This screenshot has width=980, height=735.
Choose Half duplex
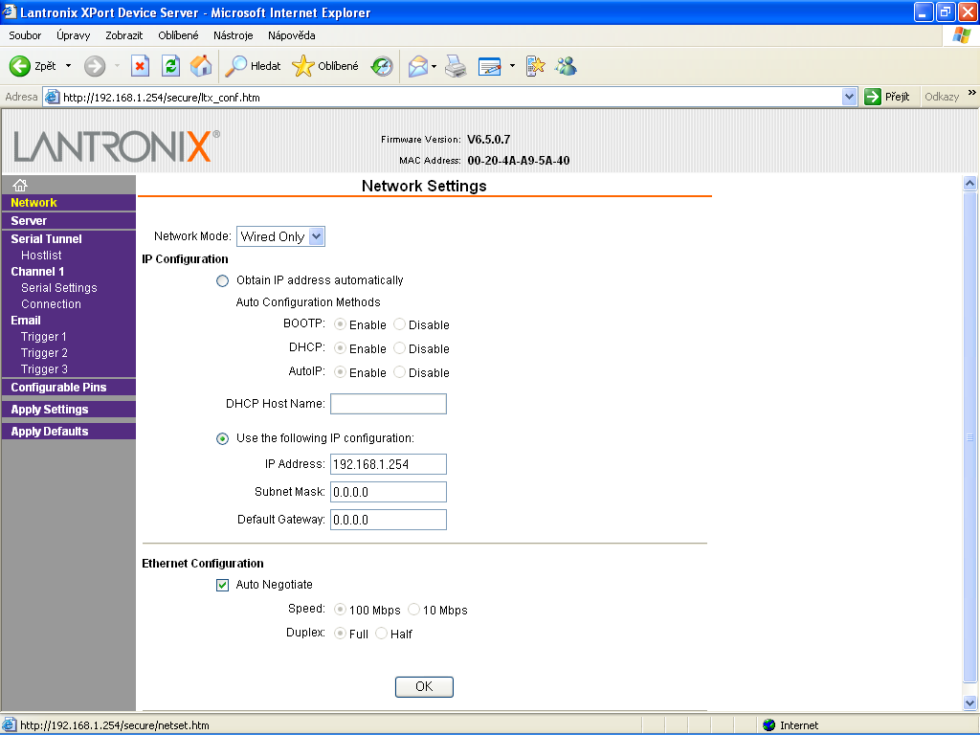[x=381, y=634]
